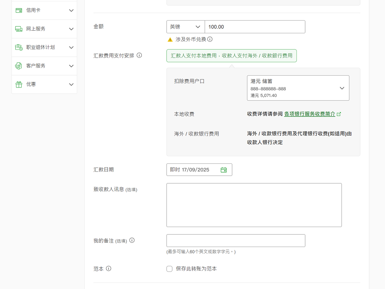
Task: Click the 职业退休计划 clock-wallet icon
Action: 19,47
